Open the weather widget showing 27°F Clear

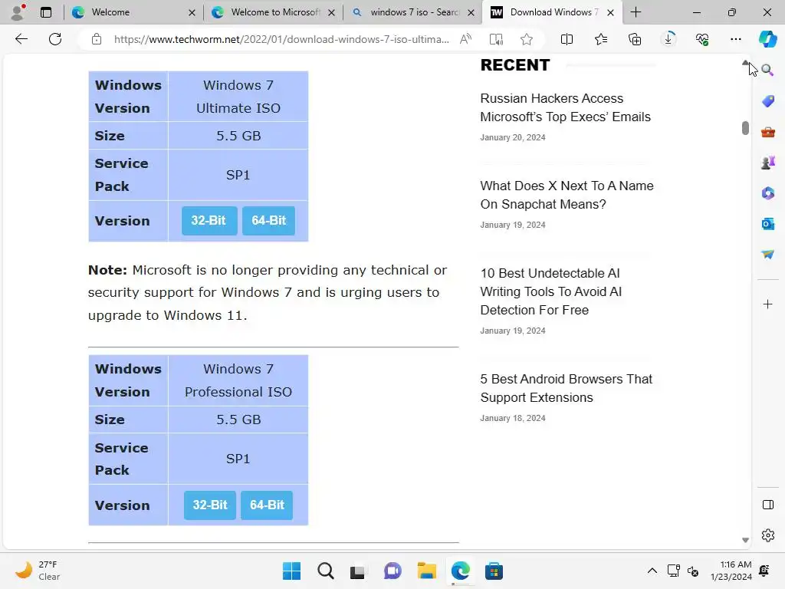(38, 571)
